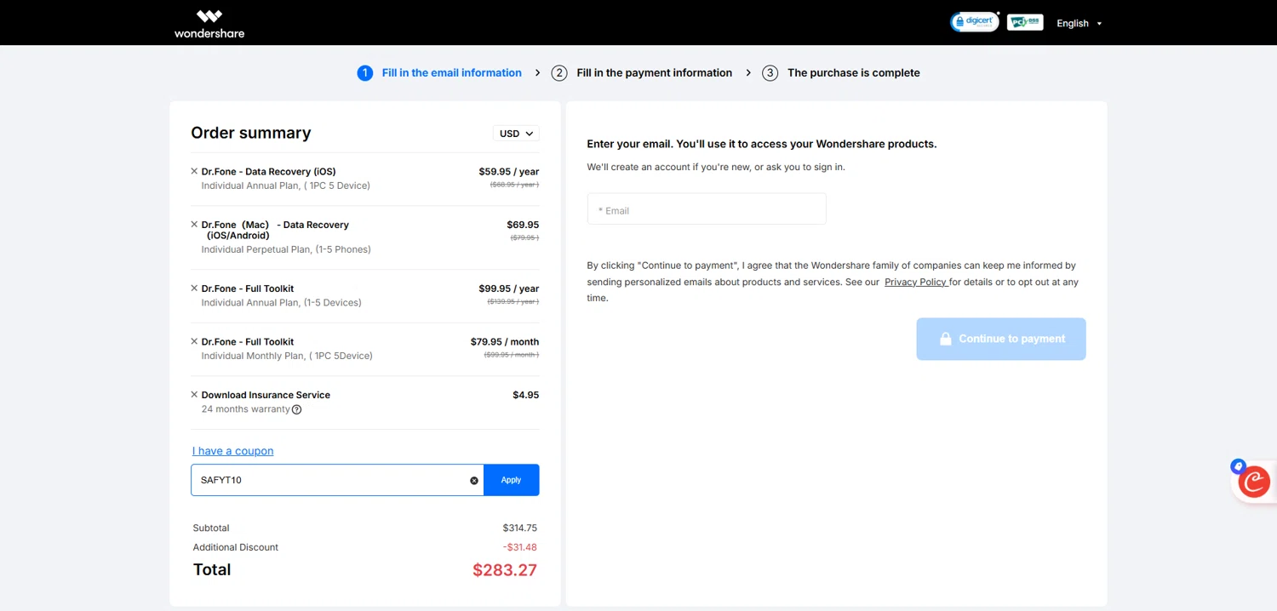1277x611 pixels.
Task: Click step 1 'Fill in the email information'
Action: (x=439, y=73)
